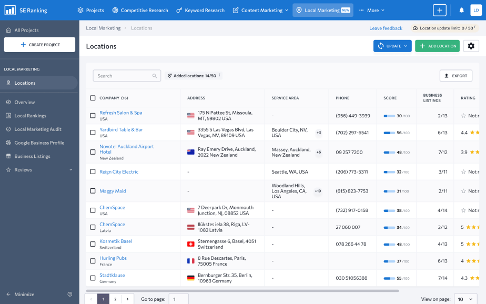This screenshot has height=304, width=486.
Task: Click the Switzerland flag icon
Action: (191, 244)
